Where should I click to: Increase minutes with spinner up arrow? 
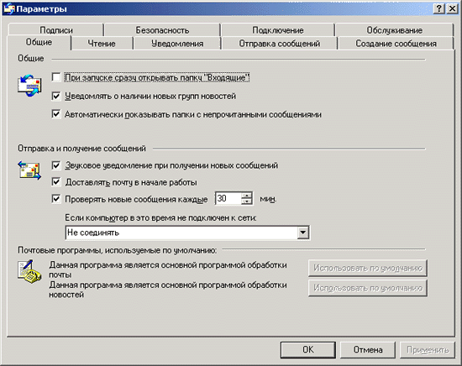(x=246, y=196)
